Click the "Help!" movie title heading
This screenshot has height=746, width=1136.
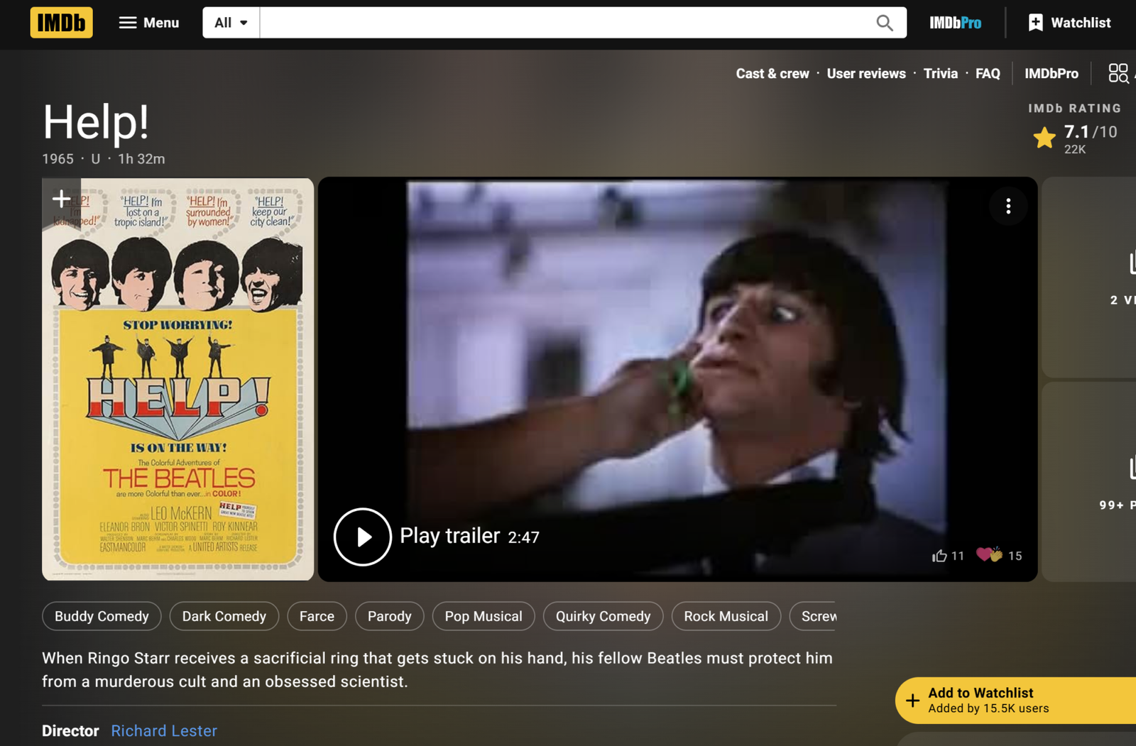coord(96,121)
